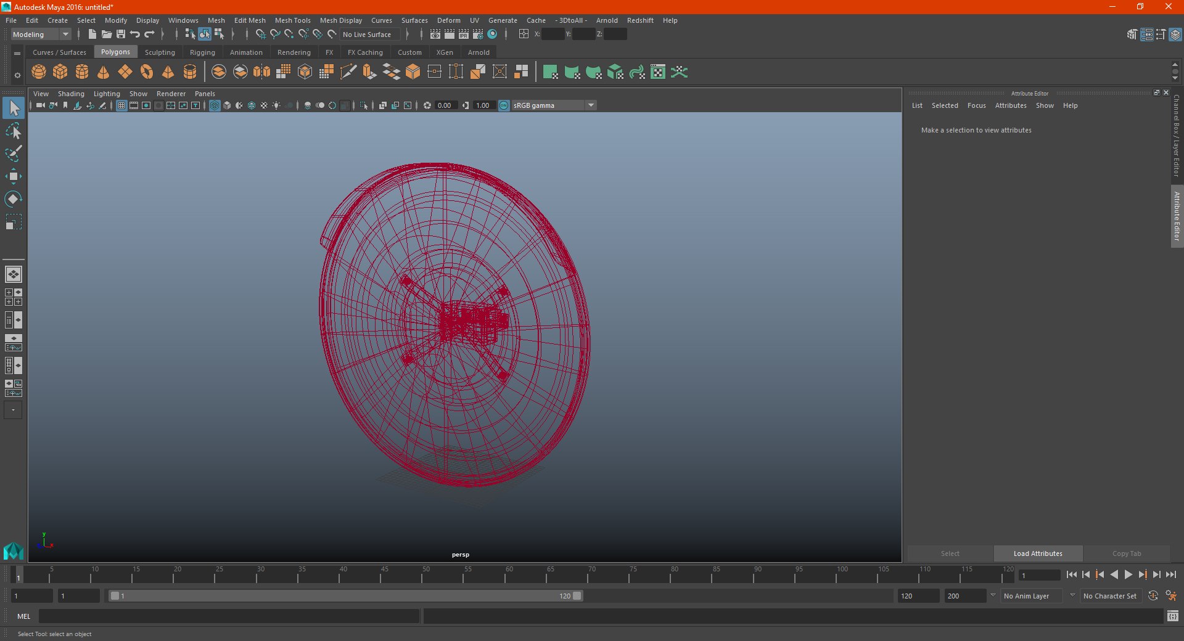This screenshot has height=641, width=1184.
Task: Click the Select tool arrow
Action: click(x=14, y=108)
